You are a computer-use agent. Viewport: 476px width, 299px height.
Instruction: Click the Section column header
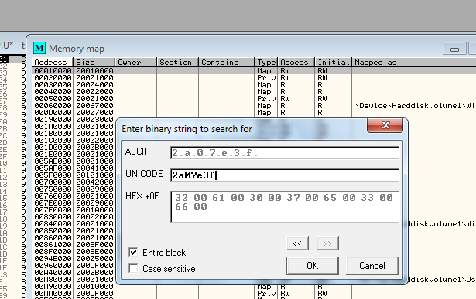(x=177, y=62)
